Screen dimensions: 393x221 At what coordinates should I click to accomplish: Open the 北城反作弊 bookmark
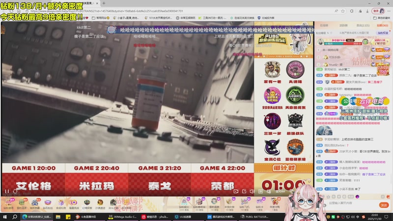pos(266,18)
